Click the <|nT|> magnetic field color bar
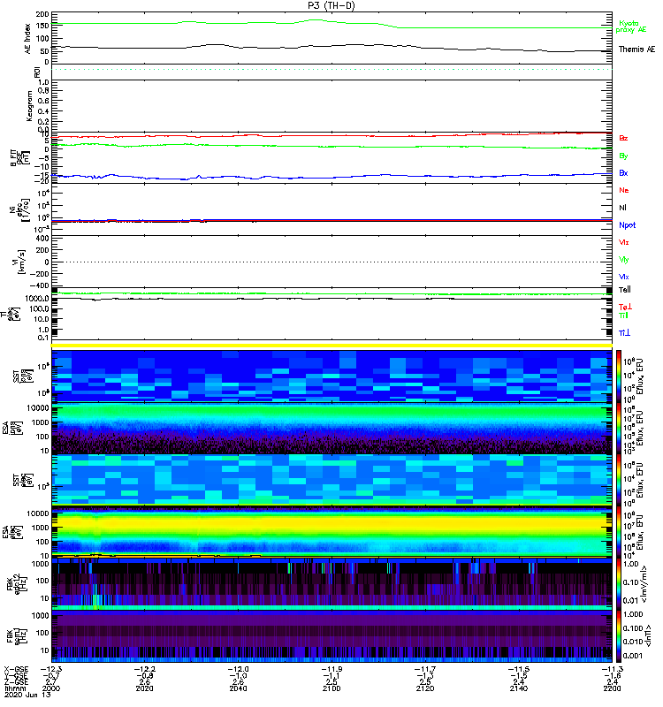This screenshot has height=707, width=663. click(619, 636)
